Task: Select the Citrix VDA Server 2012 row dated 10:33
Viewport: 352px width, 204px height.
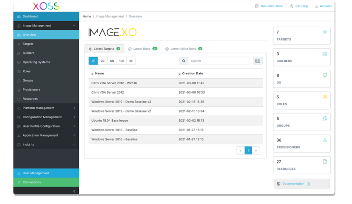Action: click(x=176, y=93)
